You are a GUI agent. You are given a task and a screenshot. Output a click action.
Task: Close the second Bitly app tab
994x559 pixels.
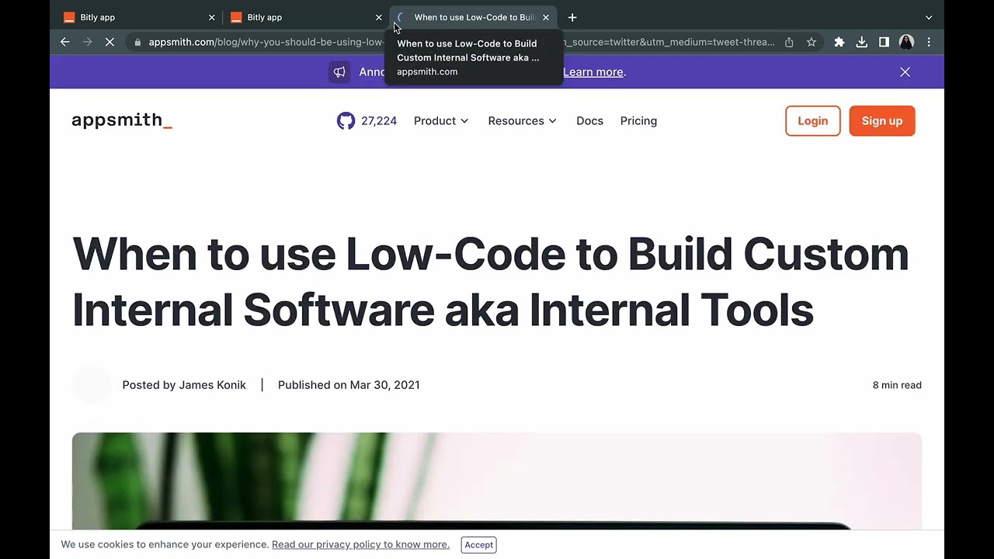(379, 17)
